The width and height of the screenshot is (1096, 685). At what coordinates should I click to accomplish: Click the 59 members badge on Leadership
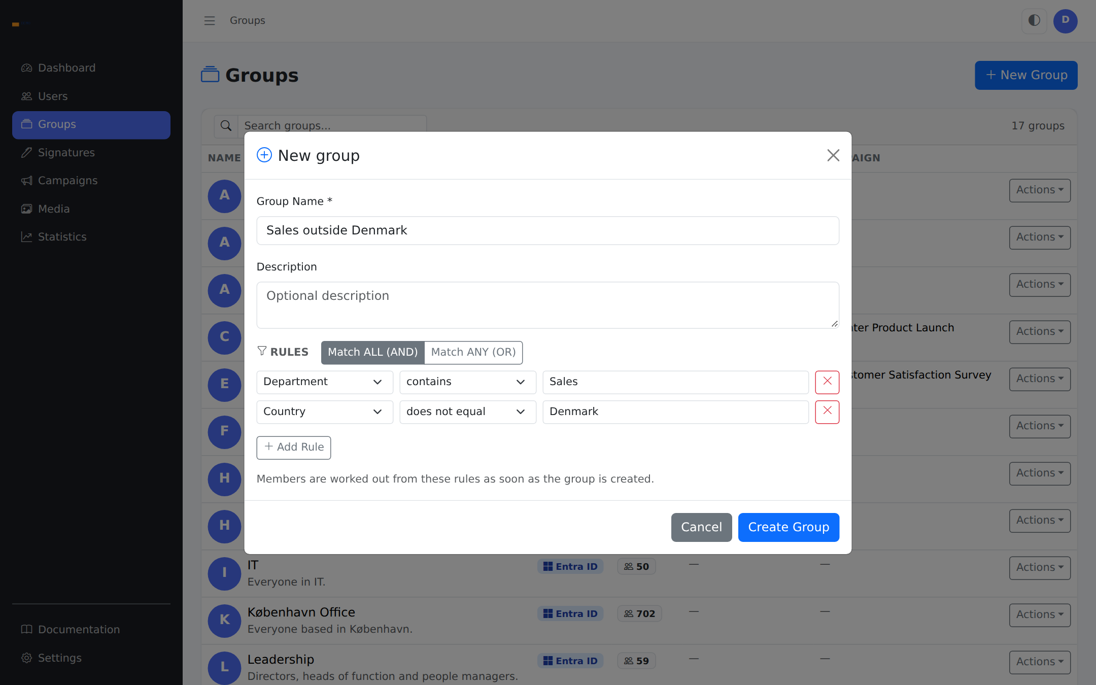[x=636, y=661]
